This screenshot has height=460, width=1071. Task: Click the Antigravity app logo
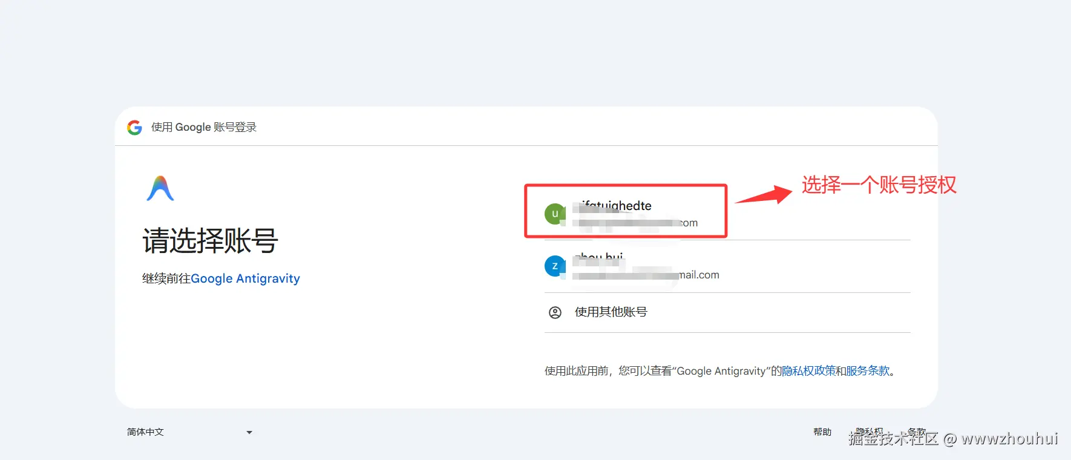tap(160, 188)
